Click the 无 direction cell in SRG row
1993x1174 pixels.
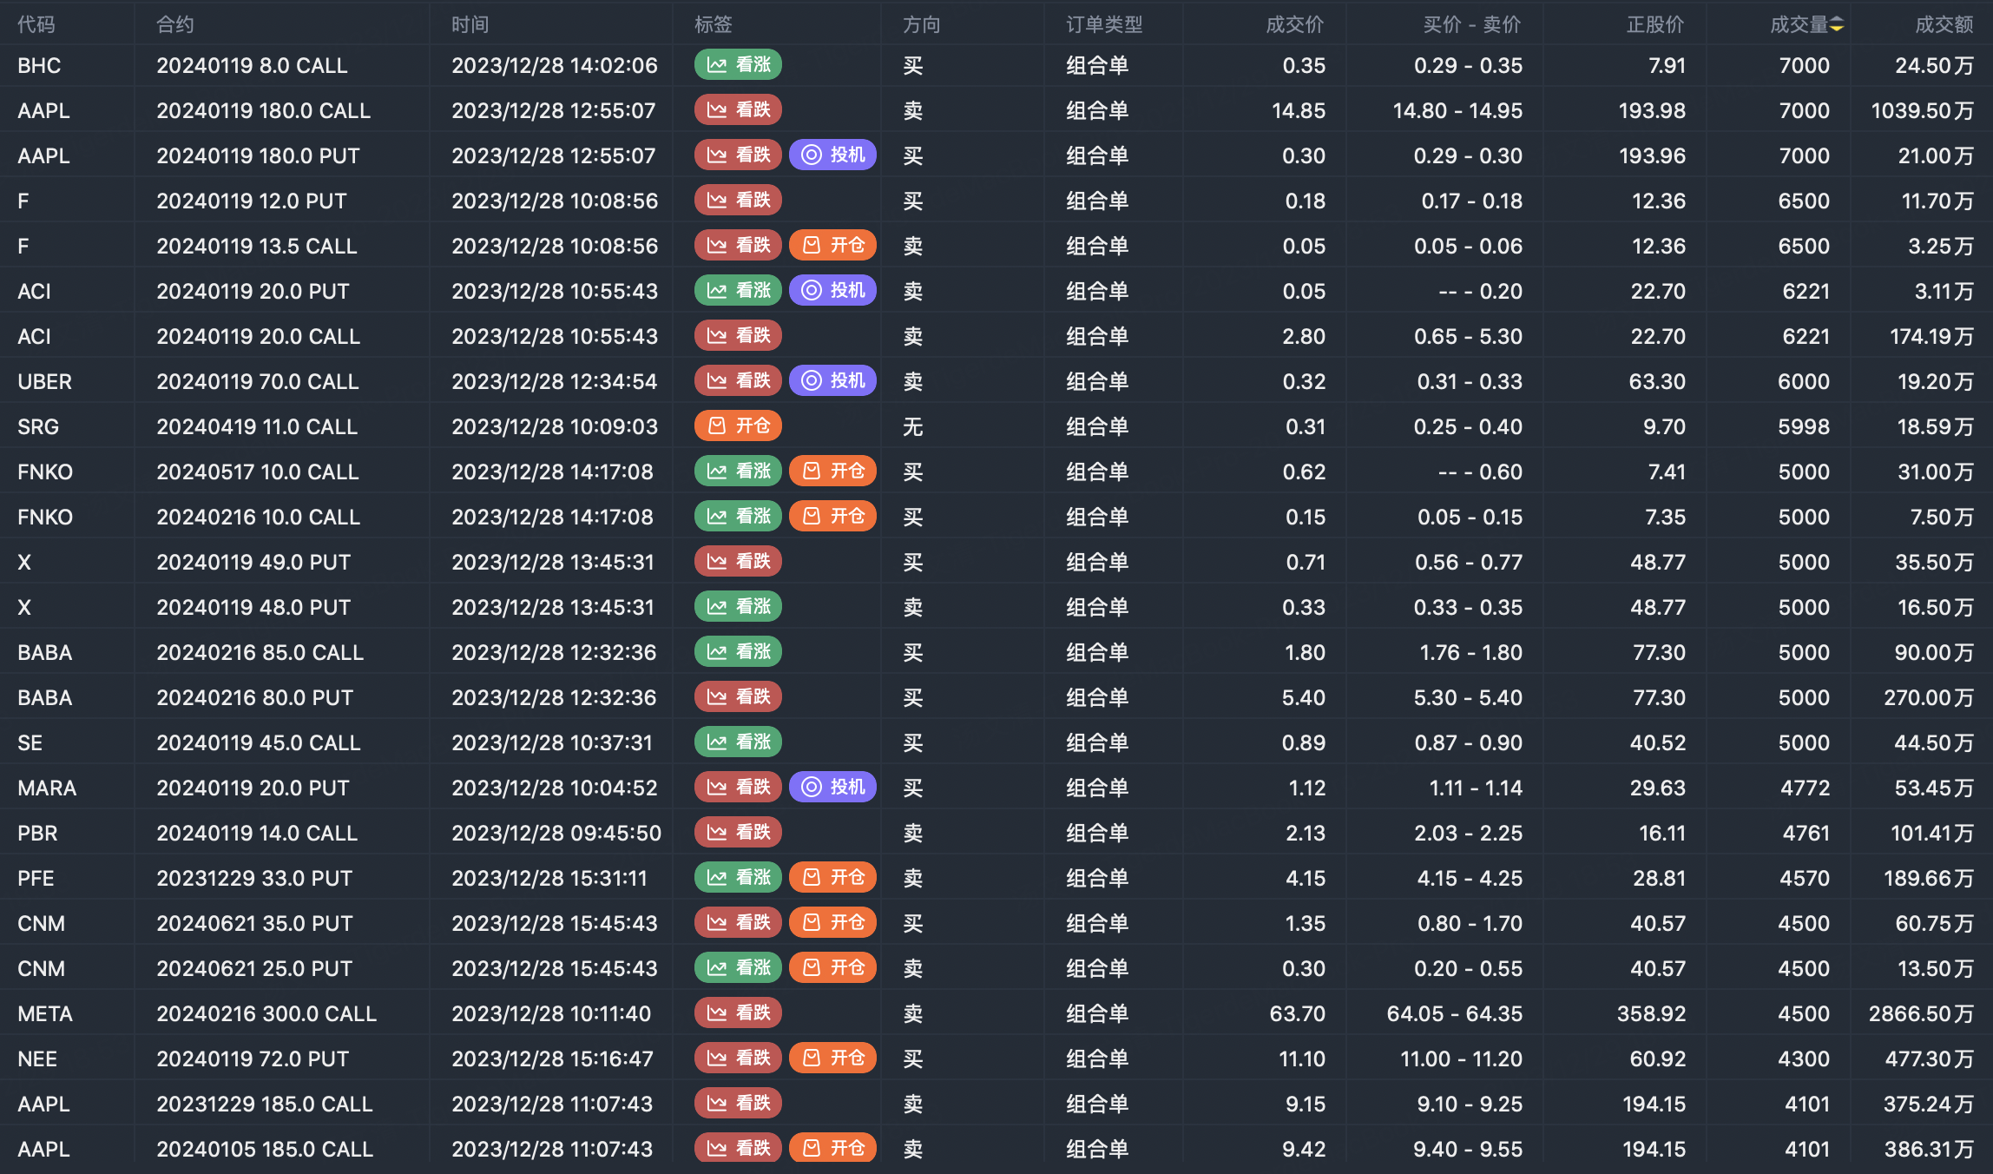(x=913, y=426)
